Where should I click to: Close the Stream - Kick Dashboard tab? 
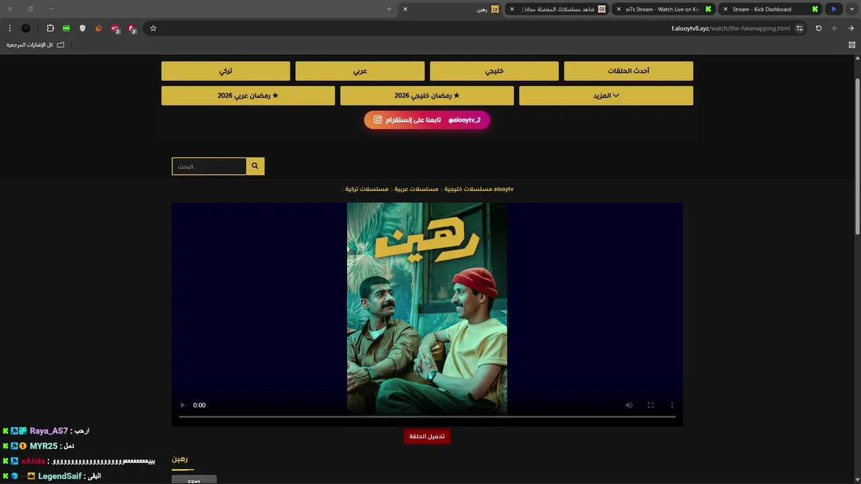(x=725, y=9)
